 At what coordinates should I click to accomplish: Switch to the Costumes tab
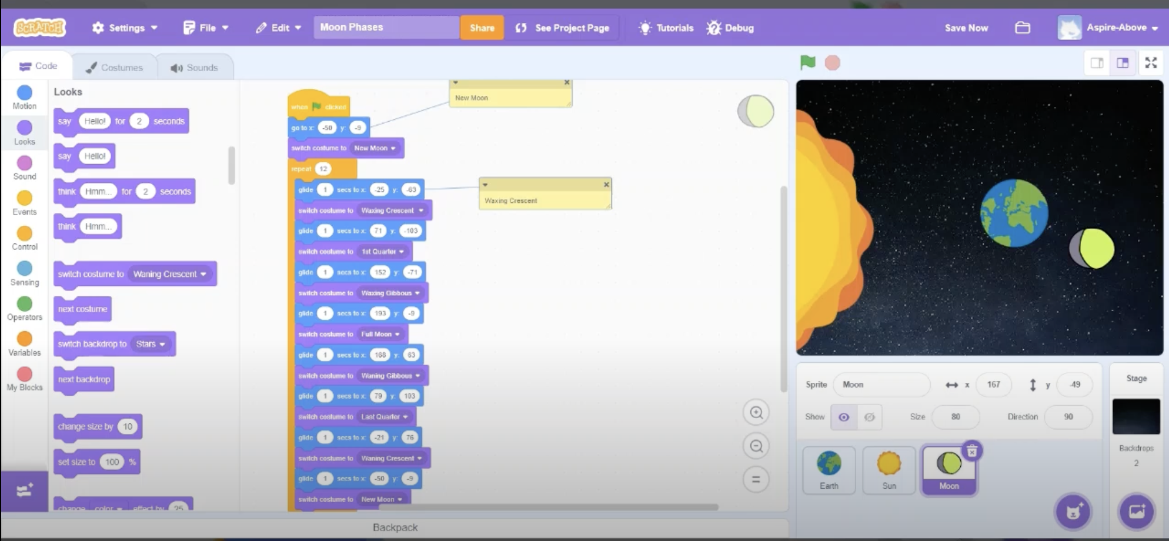(115, 68)
